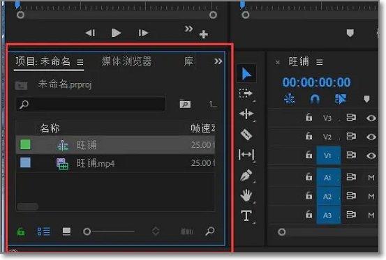Viewport: 386px width, 260px height.
Task: Create search bin from query icon
Action: click(x=185, y=104)
